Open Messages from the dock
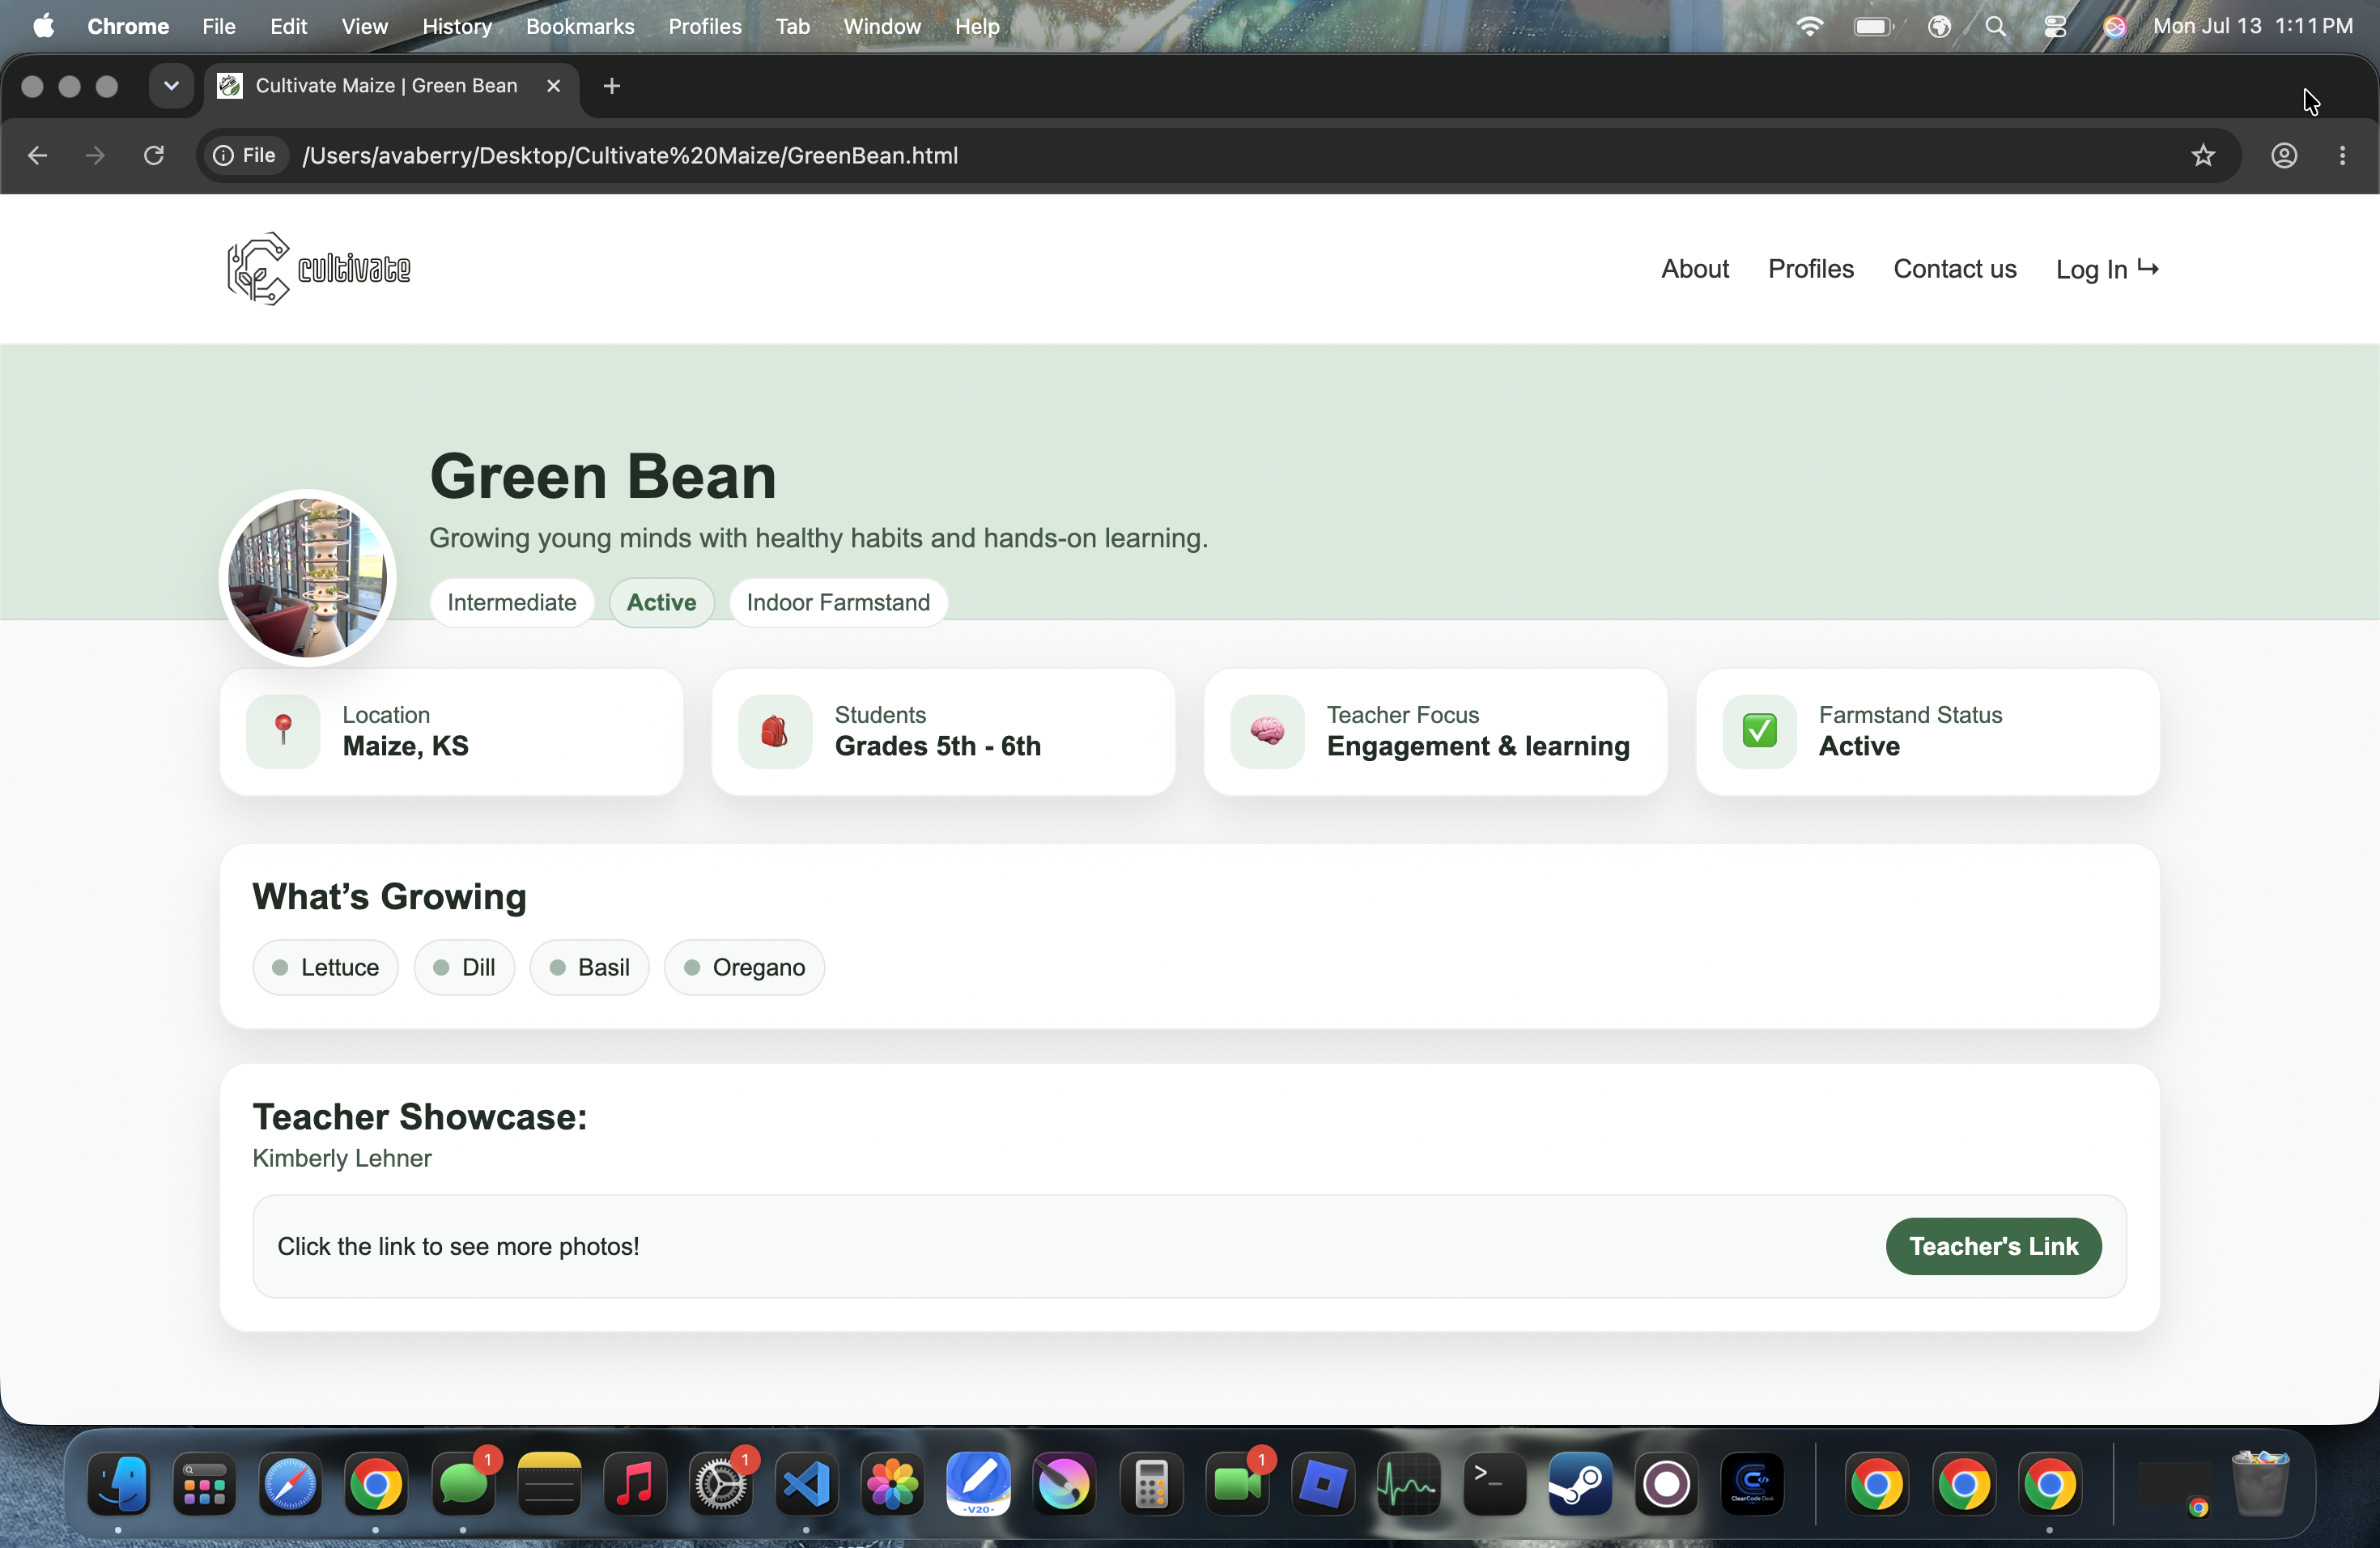Image resolution: width=2380 pixels, height=1548 pixels. click(463, 1484)
